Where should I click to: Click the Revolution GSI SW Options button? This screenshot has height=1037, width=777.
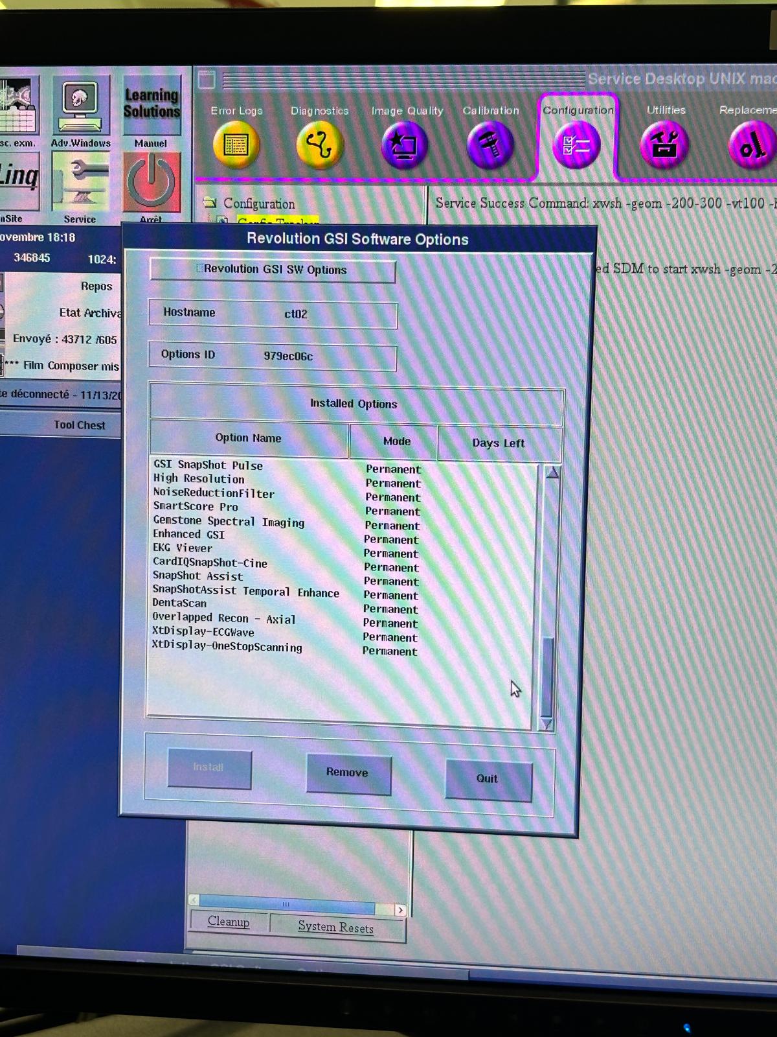tap(273, 270)
